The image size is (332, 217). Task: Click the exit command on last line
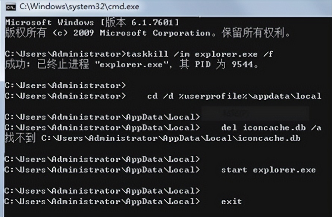[x=231, y=202]
